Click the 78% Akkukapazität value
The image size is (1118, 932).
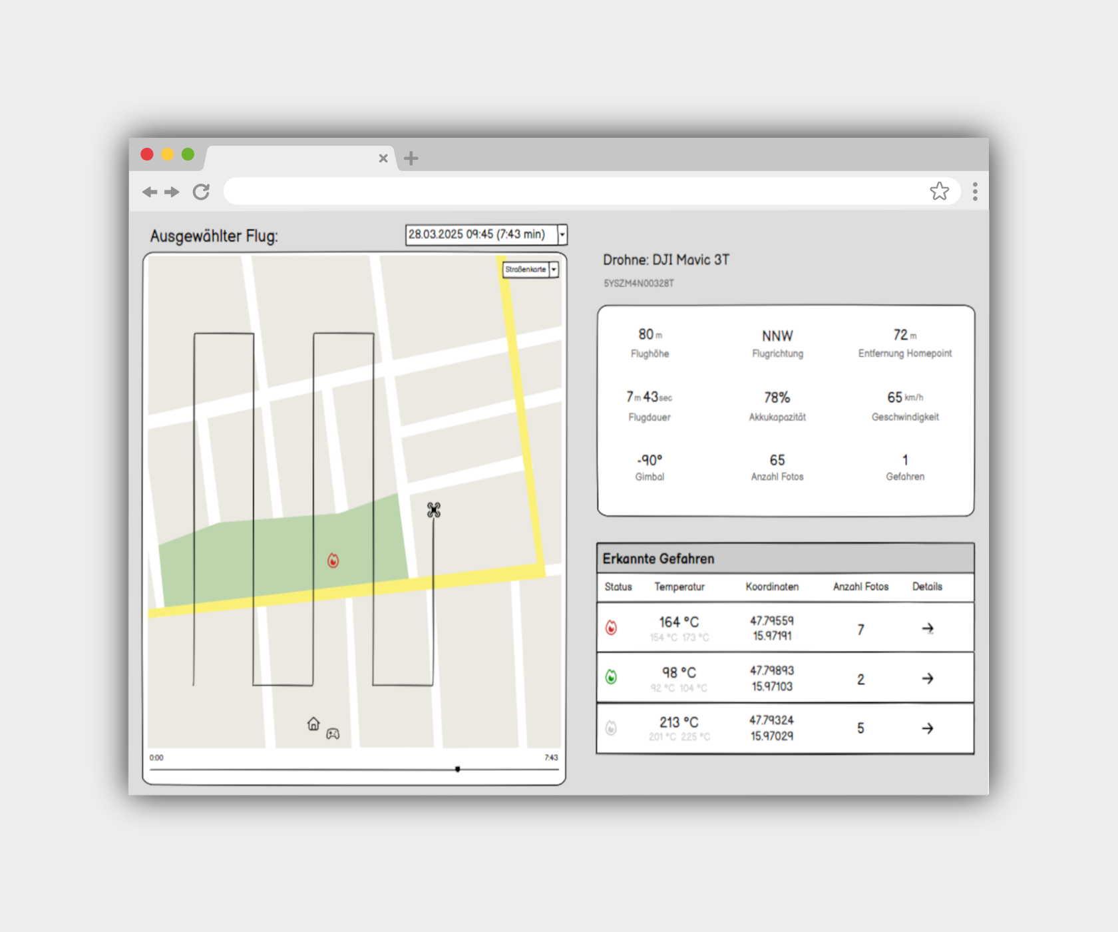click(777, 397)
